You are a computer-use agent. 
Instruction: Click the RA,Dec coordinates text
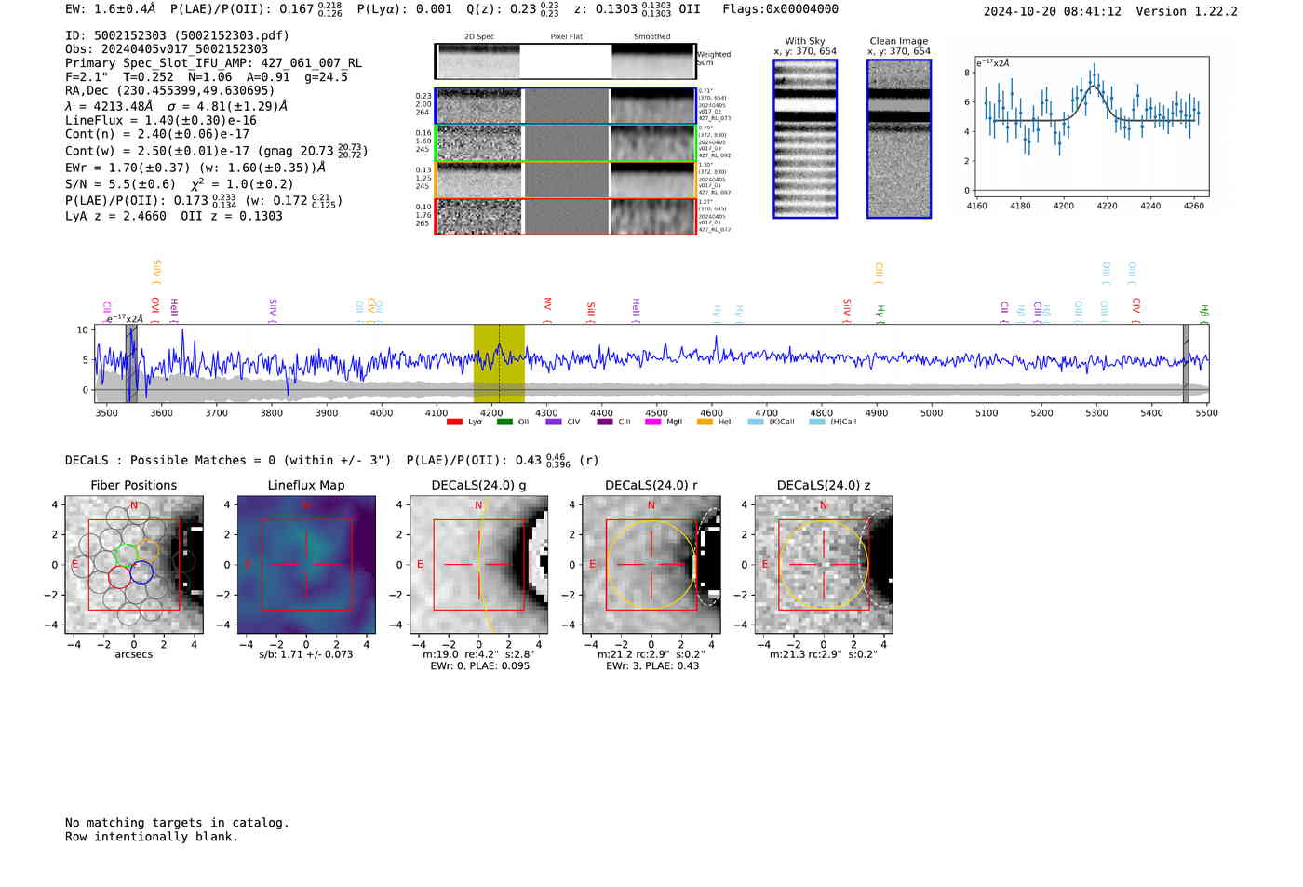tap(170, 91)
